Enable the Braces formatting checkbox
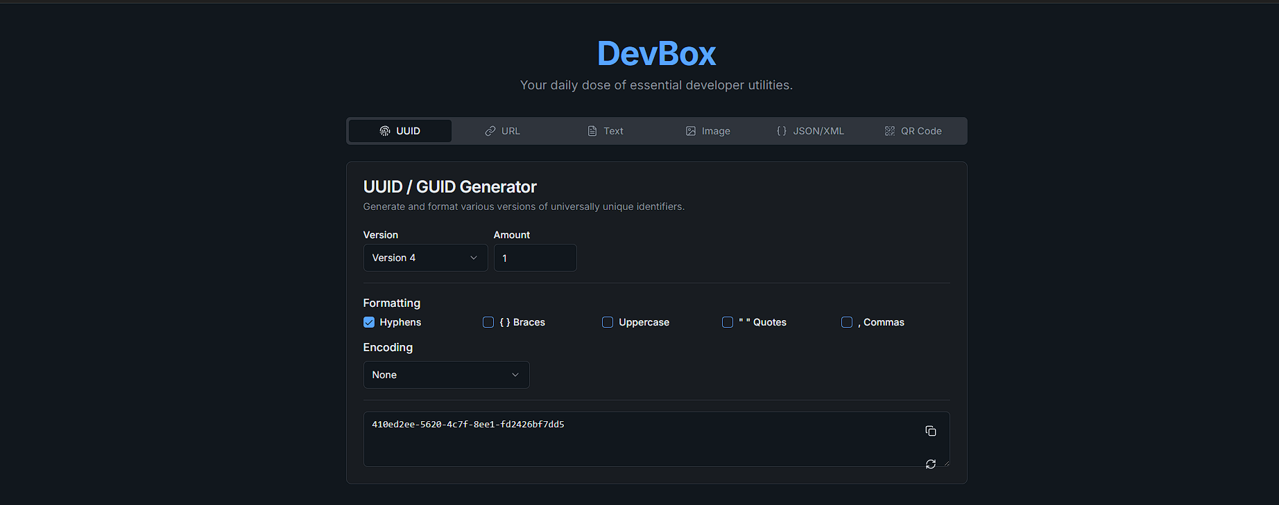 pyautogui.click(x=488, y=322)
